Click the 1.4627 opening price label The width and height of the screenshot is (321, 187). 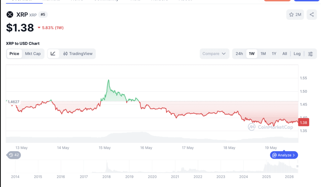click(x=13, y=102)
